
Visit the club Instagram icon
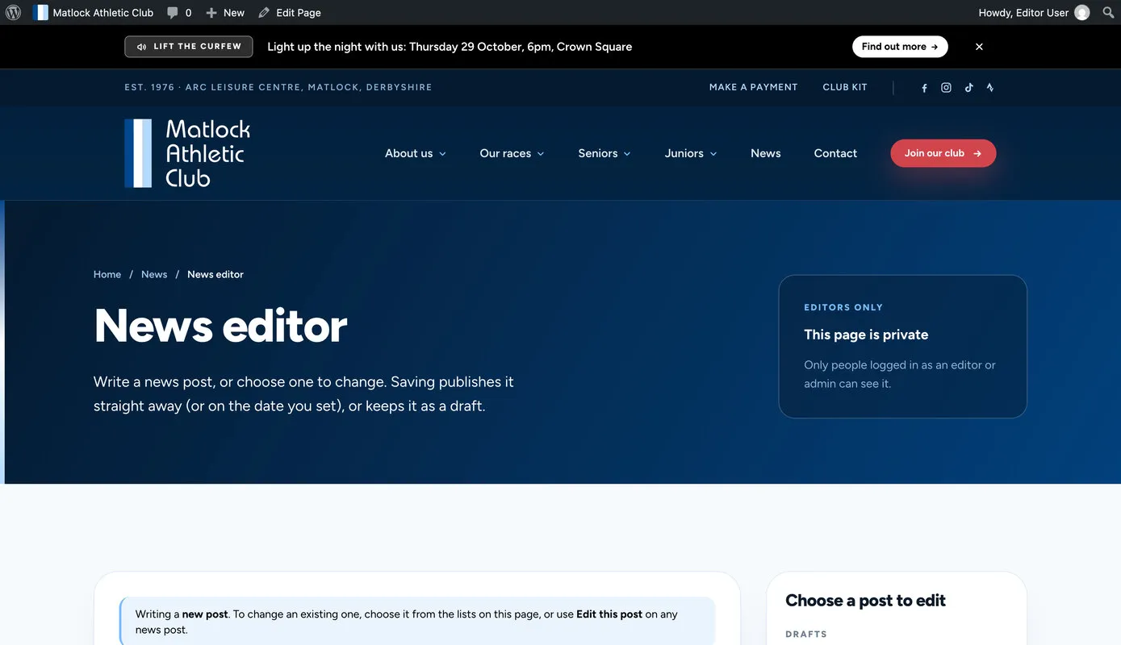point(946,88)
